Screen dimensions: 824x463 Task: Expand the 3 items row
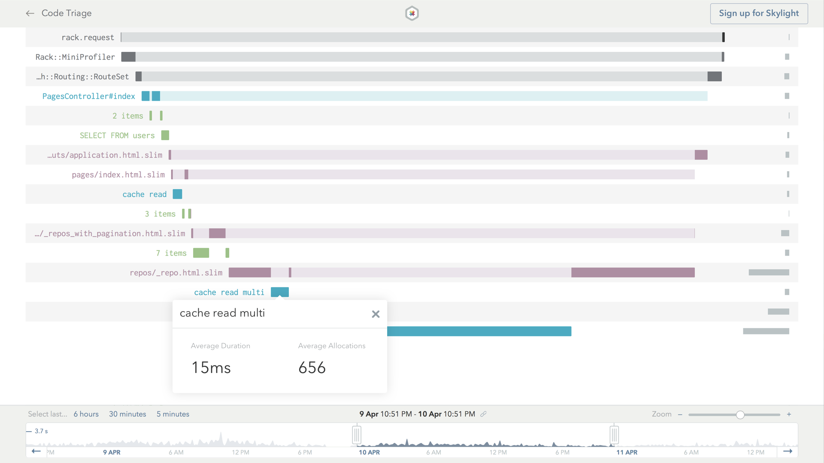click(x=160, y=213)
